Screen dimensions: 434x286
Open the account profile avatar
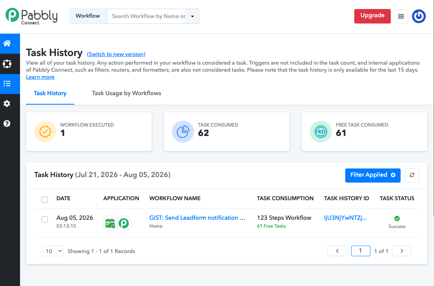click(x=419, y=16)
